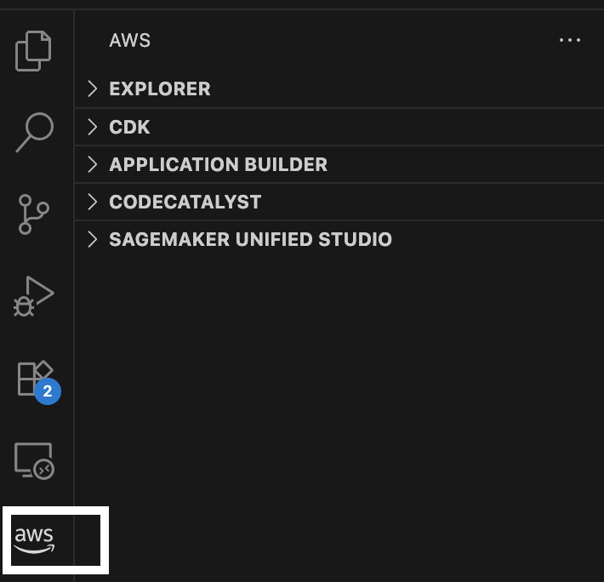Open the Source Control view
This screenshot has height=582, width=604.
34,214
